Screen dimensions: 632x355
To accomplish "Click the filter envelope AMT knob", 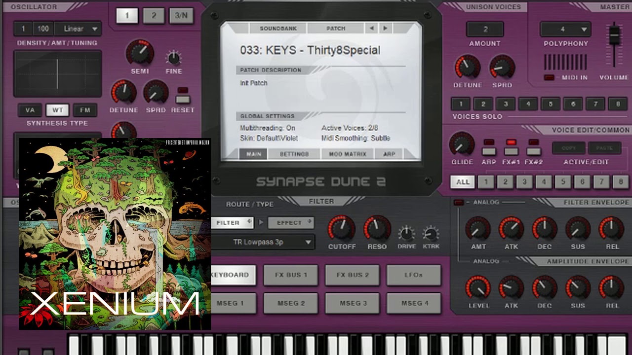I will (x=478, y=228).
